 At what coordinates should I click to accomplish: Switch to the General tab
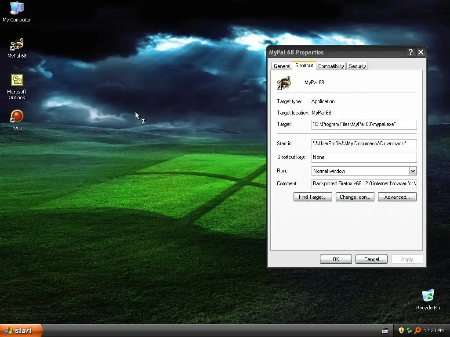point(282,66)
